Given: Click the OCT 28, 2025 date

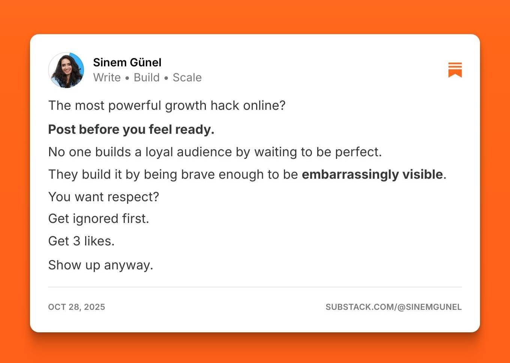Looking at the screenshot, I should 76,307.
